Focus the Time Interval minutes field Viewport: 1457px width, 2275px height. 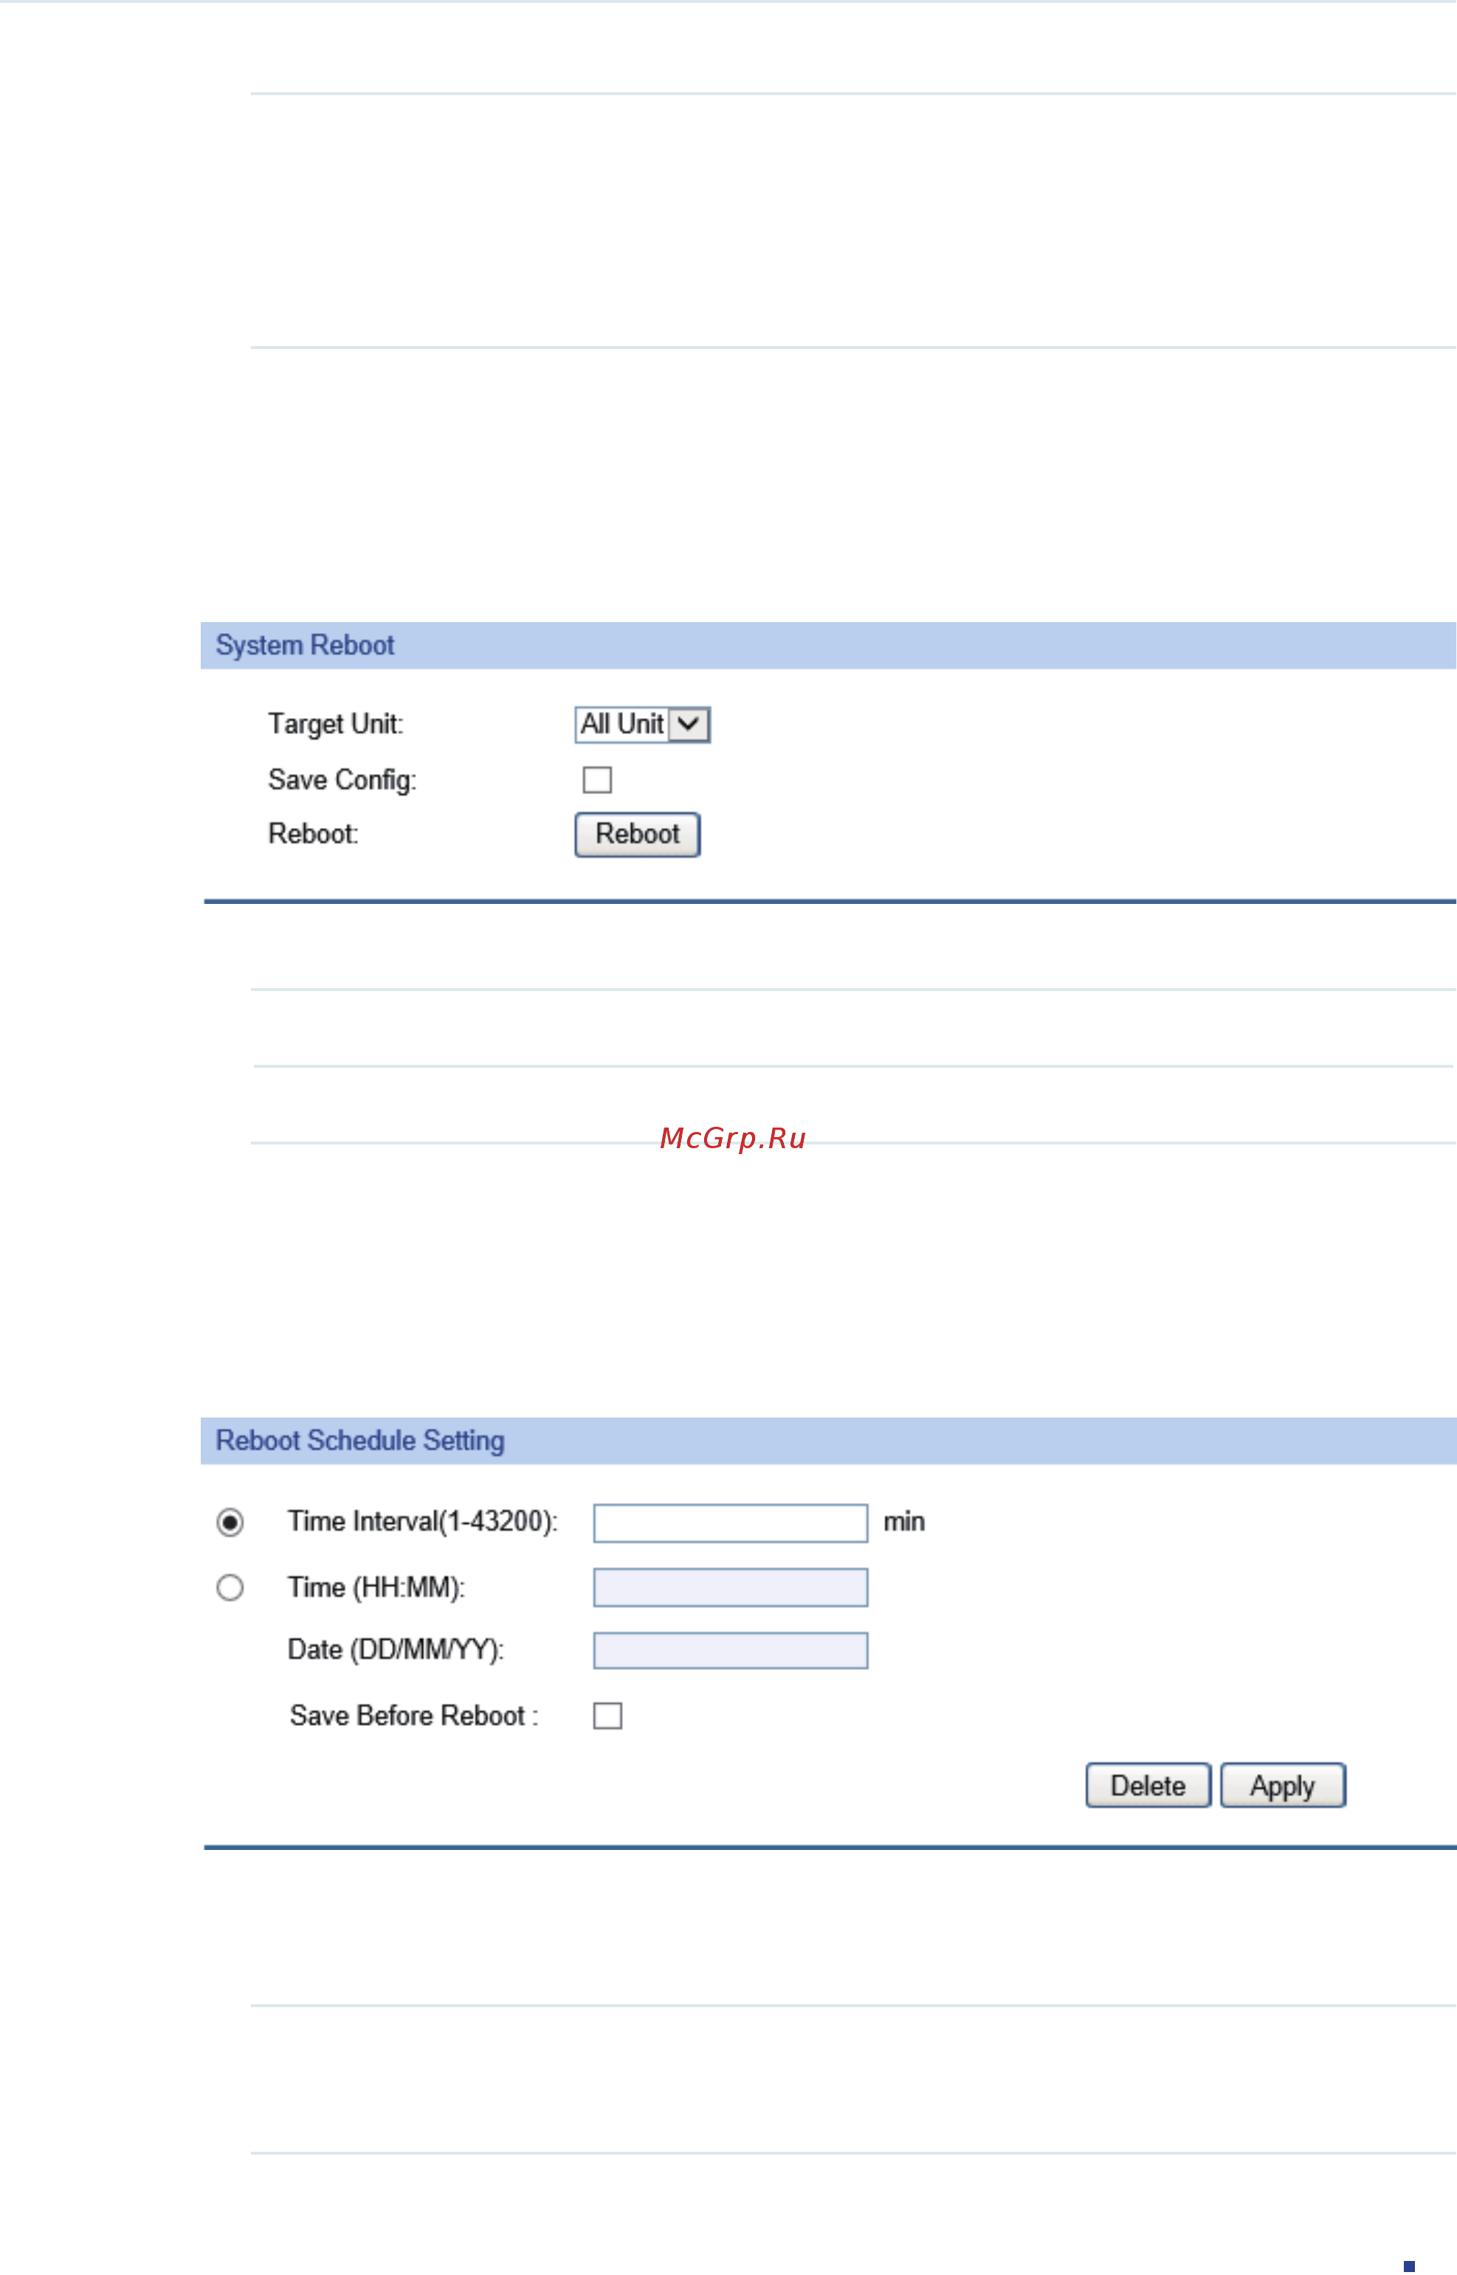(x=731, y=1523)
